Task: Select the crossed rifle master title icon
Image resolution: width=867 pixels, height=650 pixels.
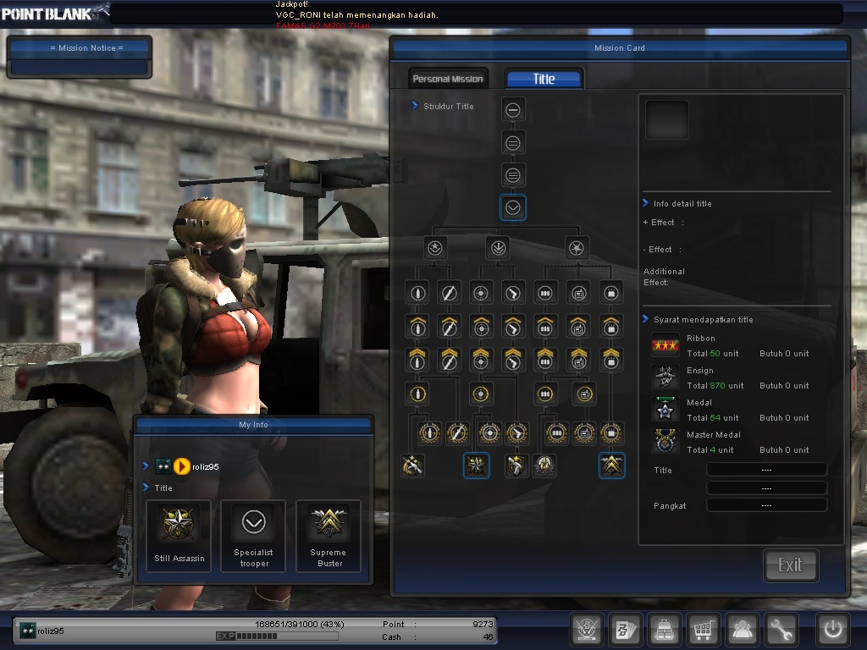Action: tap(412, 466)
